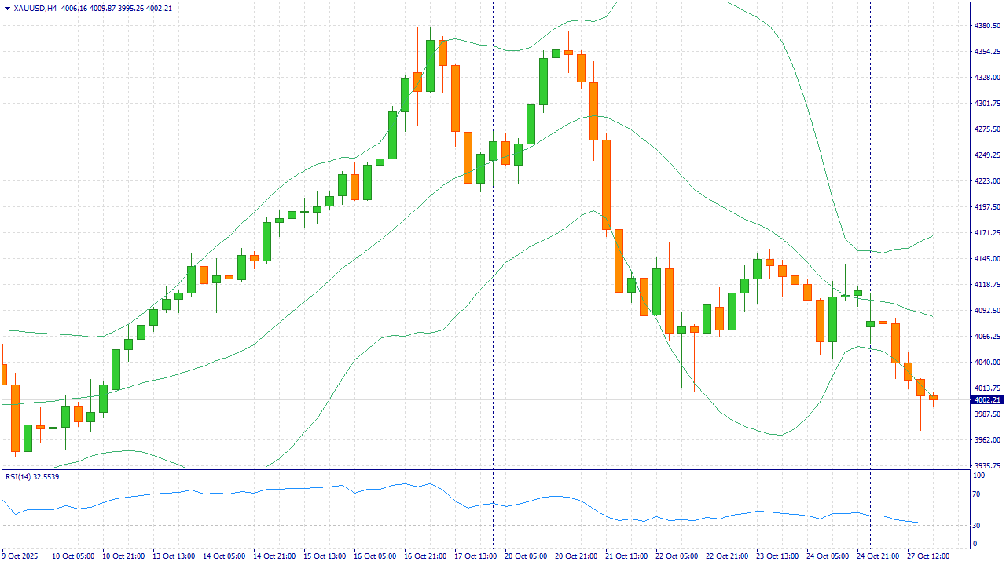Screen dimensions: 1006x565
Task: Click the 4040.00 price level on the scale
Action: click(986, 363)
